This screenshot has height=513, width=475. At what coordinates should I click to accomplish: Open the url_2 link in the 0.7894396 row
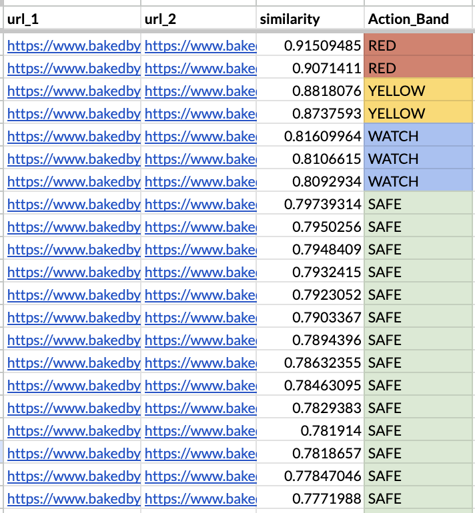(200, 340)
